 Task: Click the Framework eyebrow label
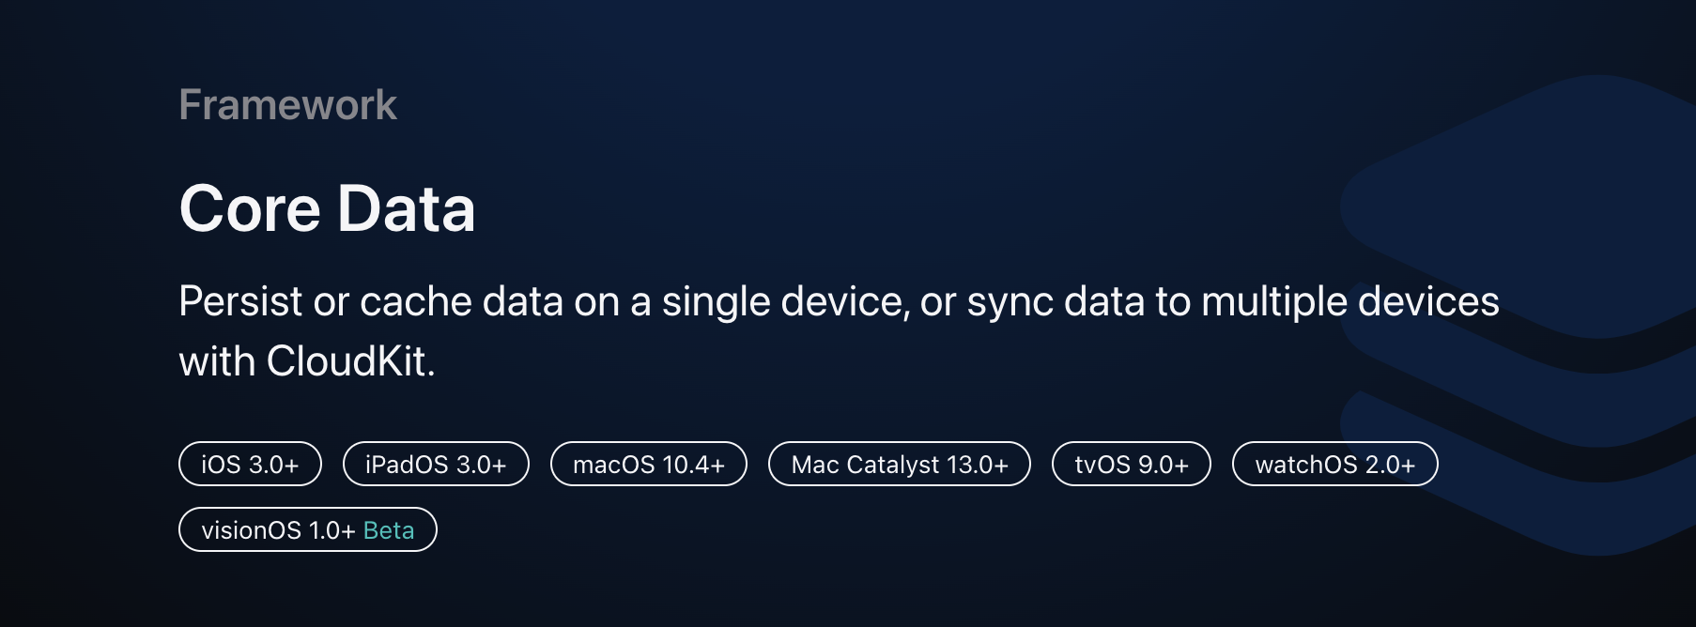coord(288,104)
